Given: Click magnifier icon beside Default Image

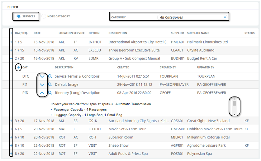Looking at the screenshot, I should tap(50, 84).
